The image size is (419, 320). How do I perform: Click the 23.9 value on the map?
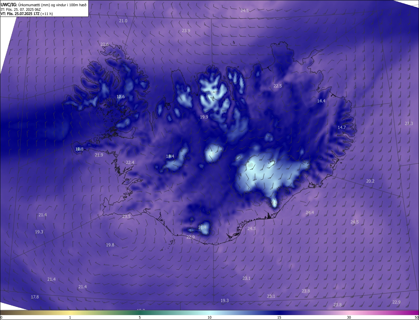point(186,30)
